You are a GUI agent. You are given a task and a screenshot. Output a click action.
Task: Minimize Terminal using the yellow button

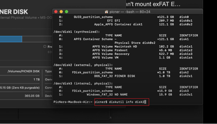coord(61,12)
